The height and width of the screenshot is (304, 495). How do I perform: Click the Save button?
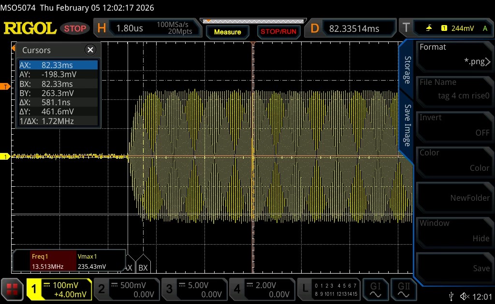click(x=454, y=268)
